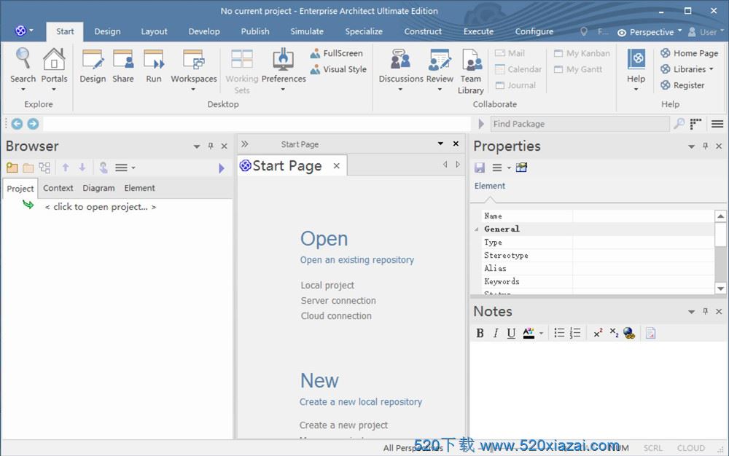
Task: Click the Save icon in Properties toolbar
Action: click(480, 168)
